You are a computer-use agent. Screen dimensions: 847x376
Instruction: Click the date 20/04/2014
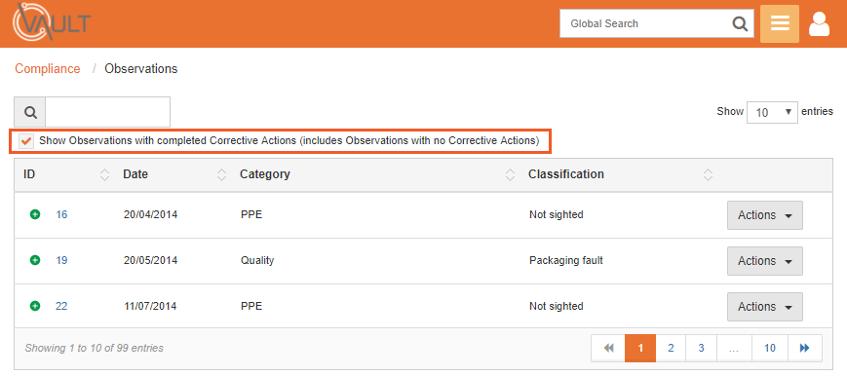150,214
